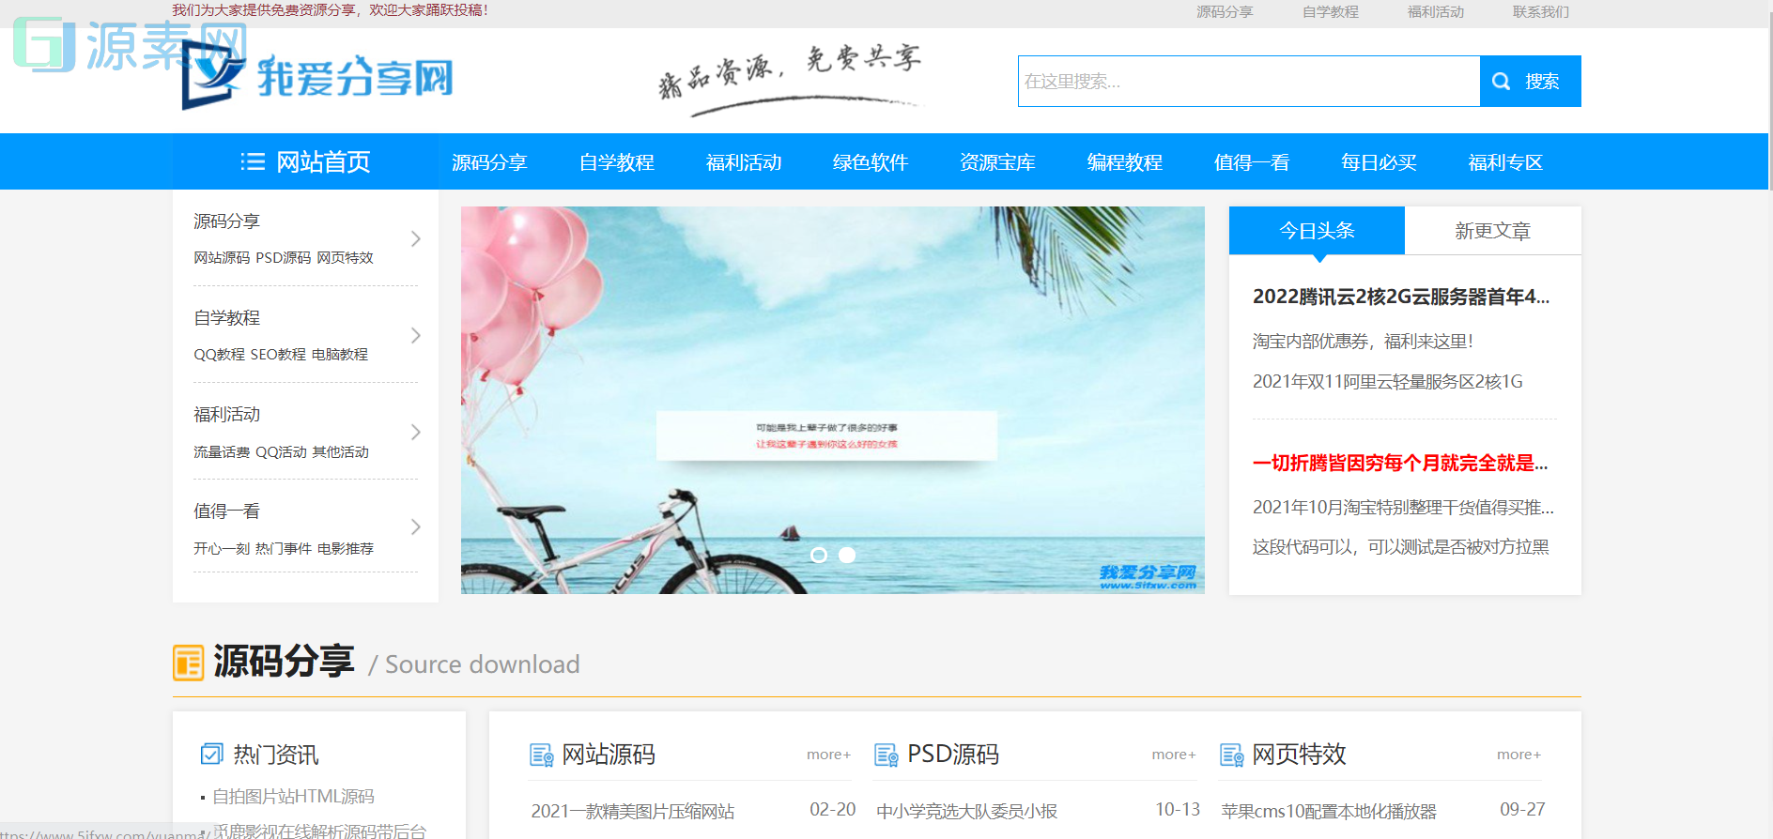The image size is (1773, 839).
Task: Open 2021年双11阿里云轻量服务 article
Action: pos(1388,381)
